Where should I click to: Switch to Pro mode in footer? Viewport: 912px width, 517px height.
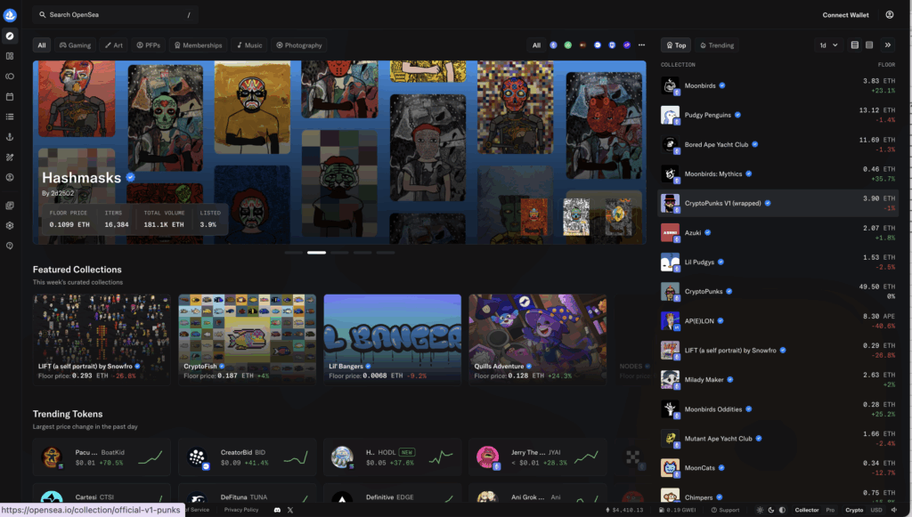(x=830, y=510)
